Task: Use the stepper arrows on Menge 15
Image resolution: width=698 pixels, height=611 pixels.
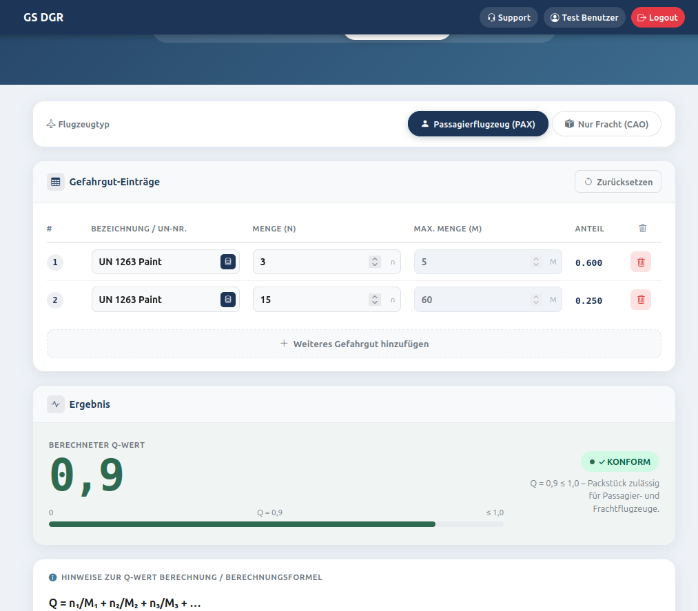Action: (375, 300)
